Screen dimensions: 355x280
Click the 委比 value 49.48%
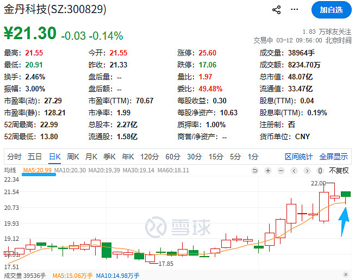[x=210, y=89]
